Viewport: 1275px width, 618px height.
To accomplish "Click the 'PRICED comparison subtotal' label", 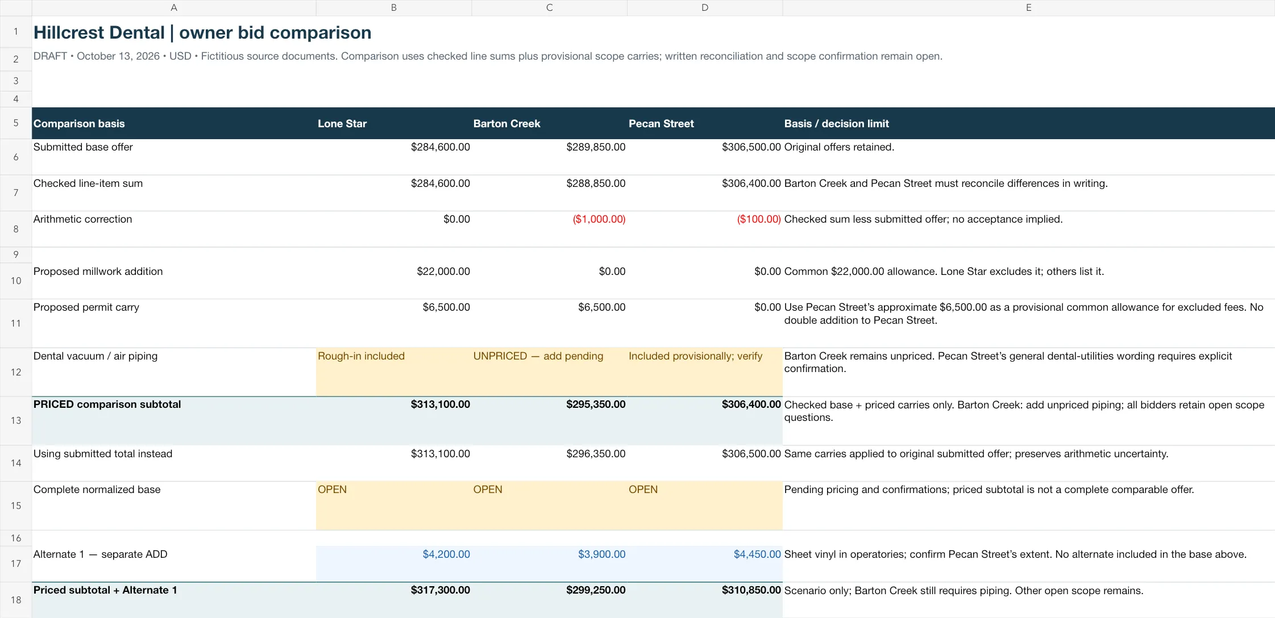I will (x=107, y=404).
